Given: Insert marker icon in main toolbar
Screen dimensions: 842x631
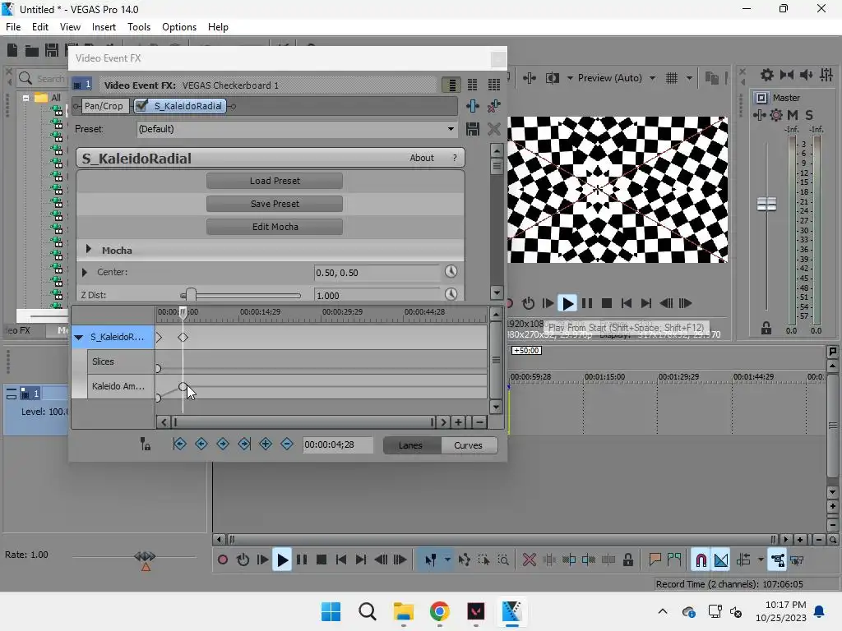Looking at the screenshot, I should pyautogui.click(x=655, y=560).
